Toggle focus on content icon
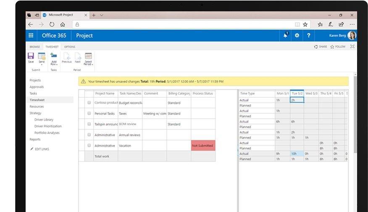 (352, 47)
